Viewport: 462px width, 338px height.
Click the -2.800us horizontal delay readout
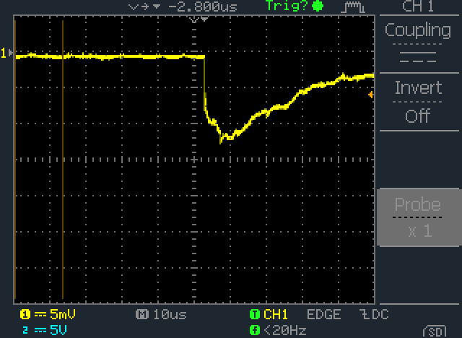tap(203, 6)
